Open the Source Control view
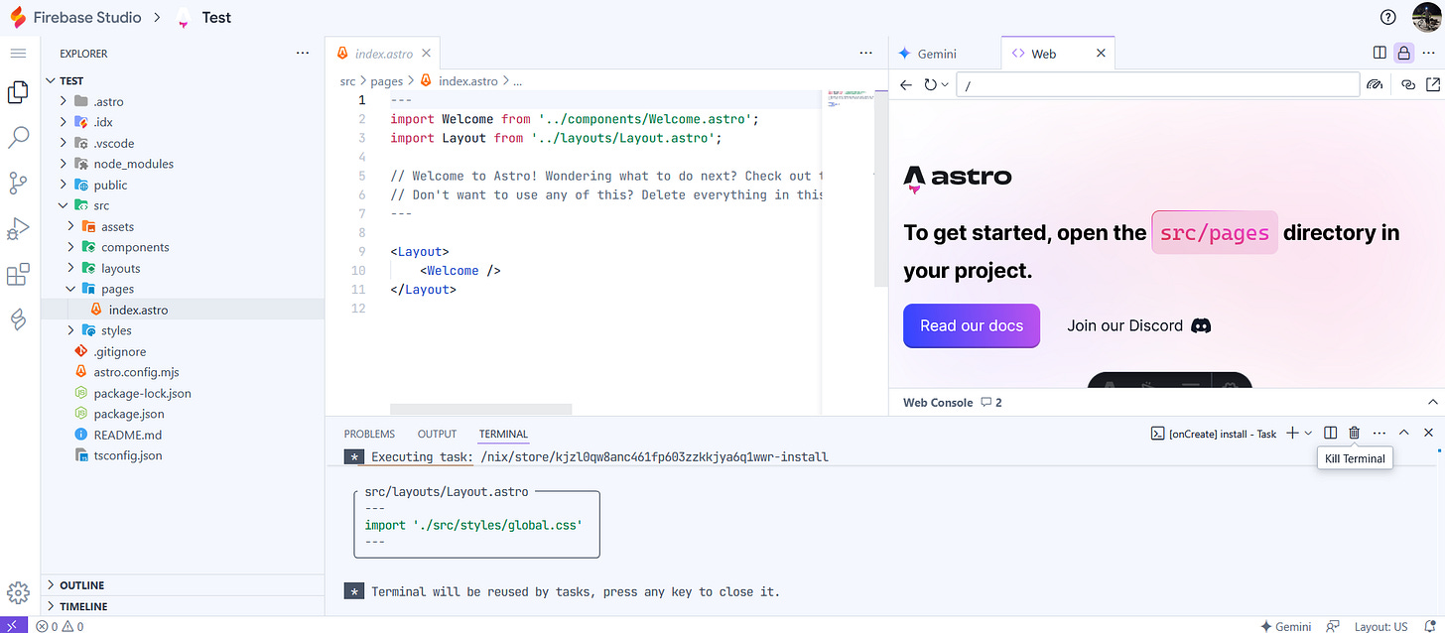 [x=18, y=184]
